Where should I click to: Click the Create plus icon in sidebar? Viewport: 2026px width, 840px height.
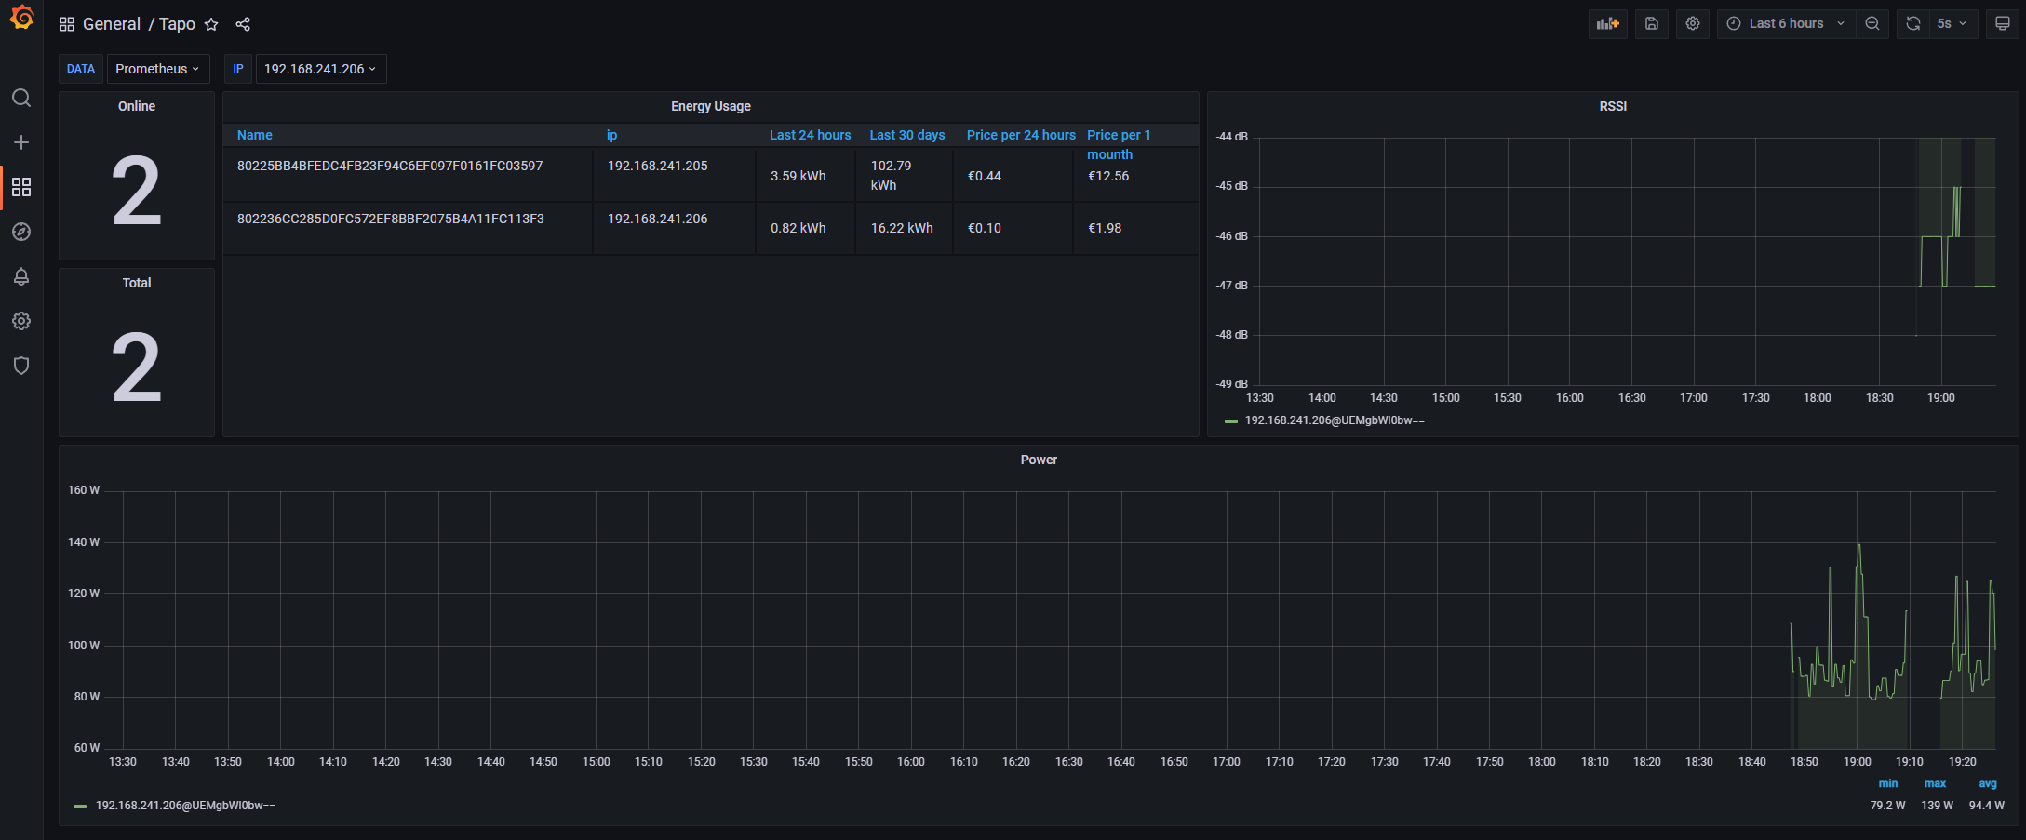pos(21,142)
